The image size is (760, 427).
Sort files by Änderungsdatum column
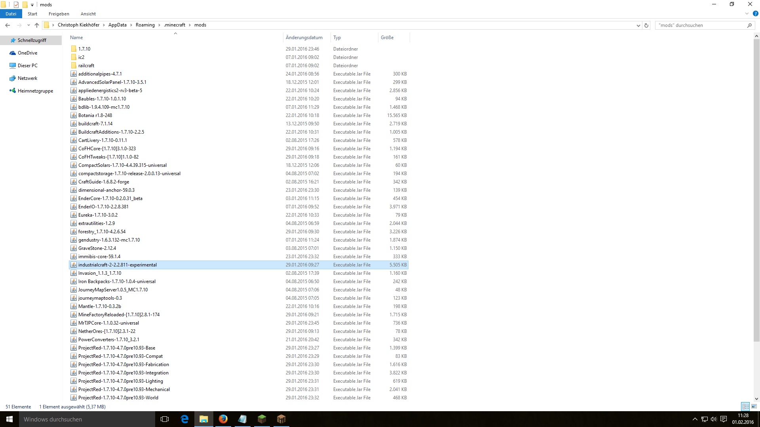pyautogui.click(x=304, y=38)
